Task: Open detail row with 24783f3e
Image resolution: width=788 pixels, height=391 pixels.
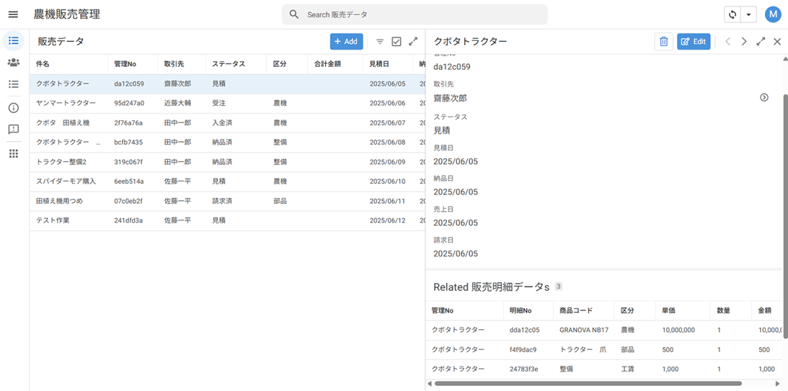Action: pyautogui.click(x=604, y=369)
